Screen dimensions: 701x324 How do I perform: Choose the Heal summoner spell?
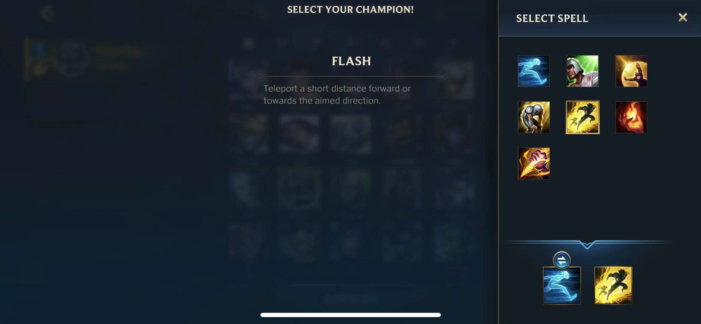[x=582, y=71]
